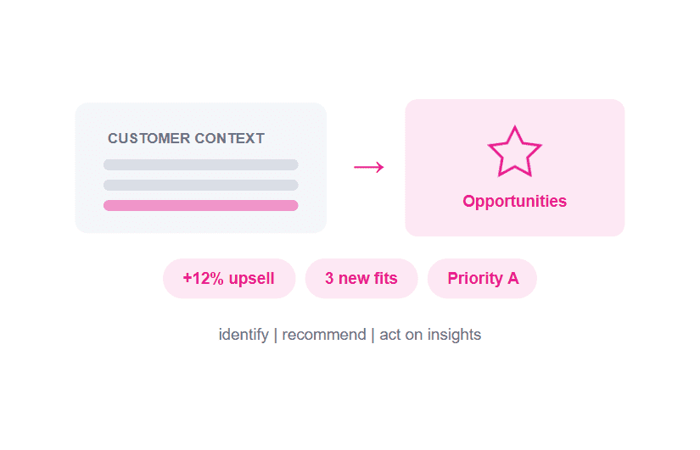The width and height of the screenshot is (700, 450).
Task: Open the Priority A pill
Action: pyautogui.click(x=482, y=278)
